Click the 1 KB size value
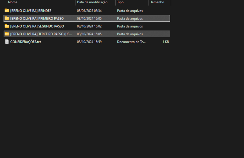This screenshot has height=158, width=244. point(166,42)
